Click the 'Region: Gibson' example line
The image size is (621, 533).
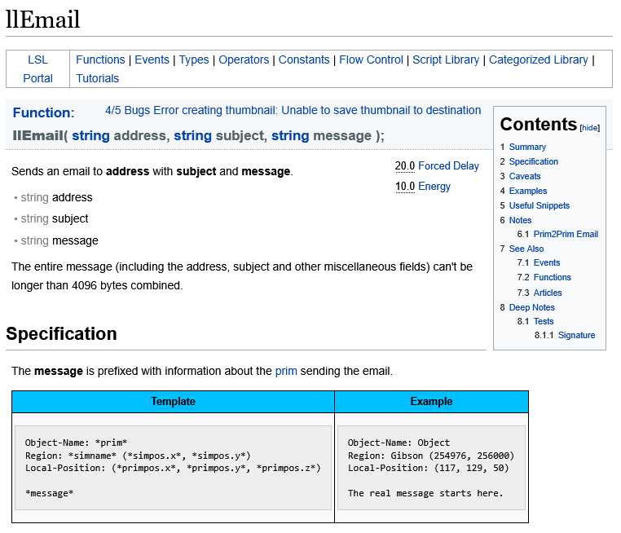coord(431,456)
